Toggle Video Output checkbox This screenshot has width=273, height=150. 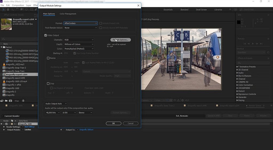tap(46, 35)
